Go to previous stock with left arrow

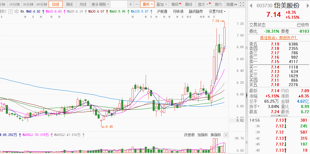pos(251,6)
